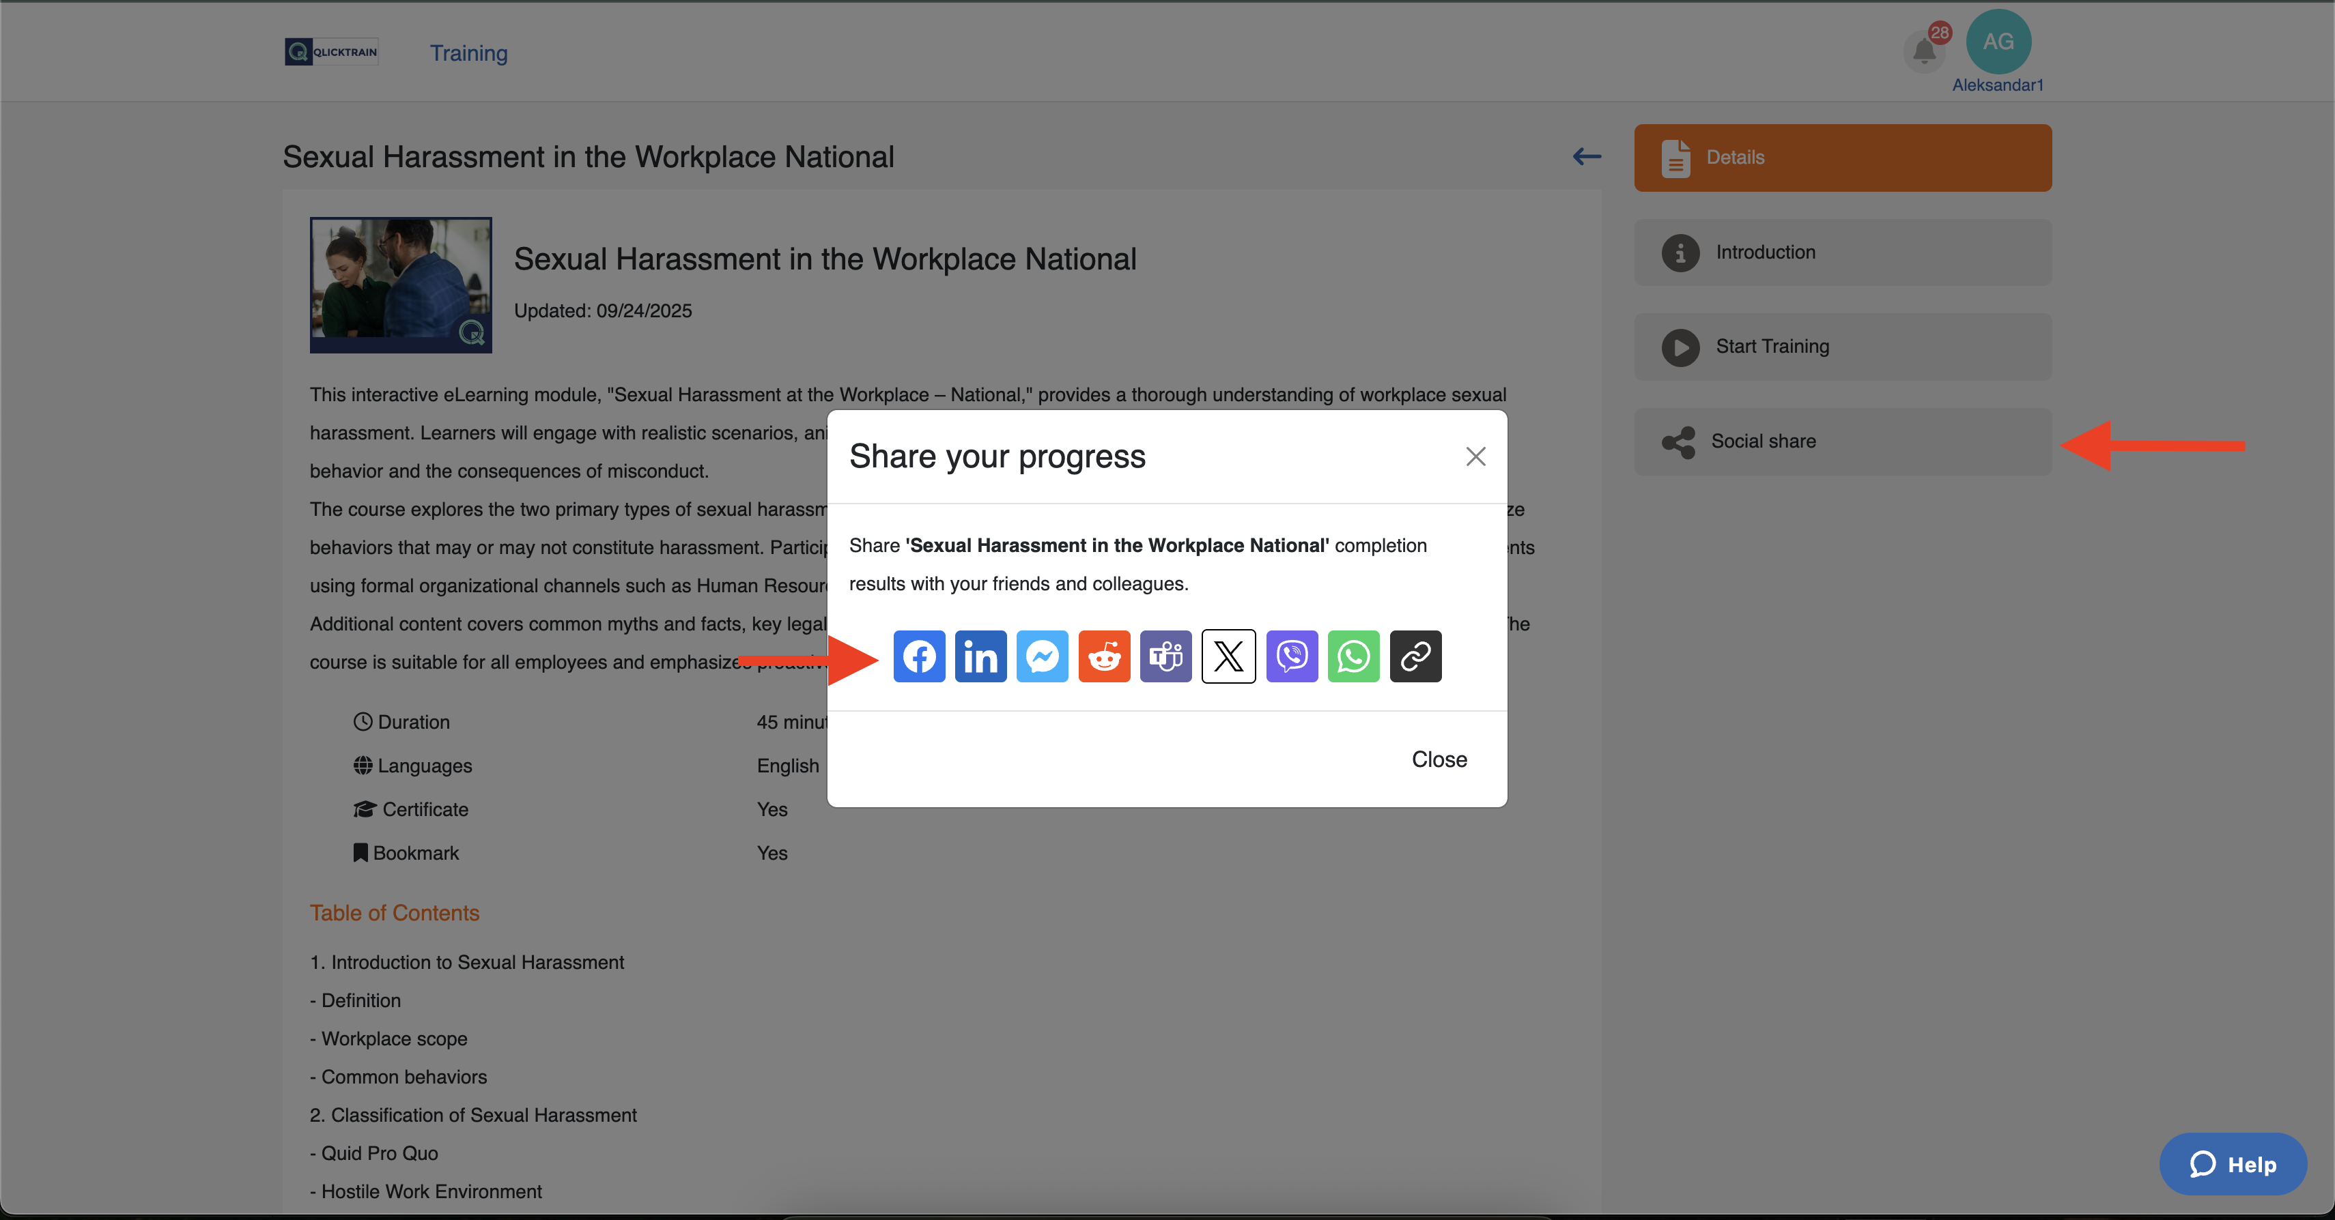Copy share link icon
2335x1220 pixels.
[x=1415, y=656]
